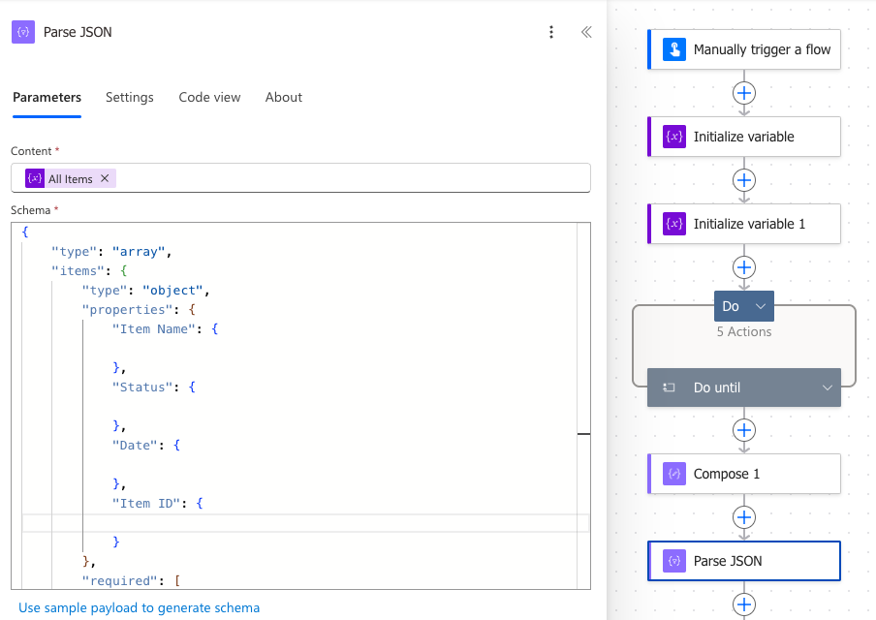Click the schema editor overview scrollbar
This screenshot has width=876, height=620.
pyautogui.click(x=583, y=406)
